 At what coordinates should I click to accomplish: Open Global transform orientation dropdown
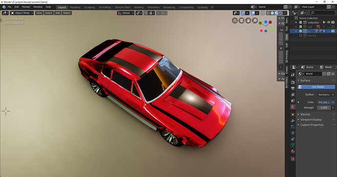pos(126,13)
